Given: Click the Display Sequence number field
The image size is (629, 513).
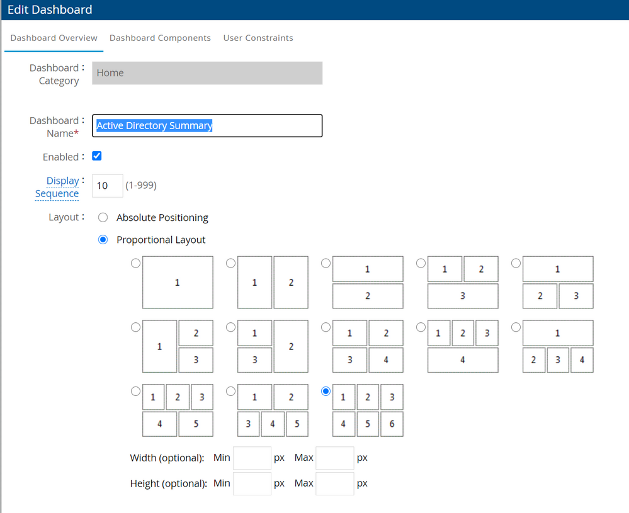Looking at the screenshot, I should (x=107, y=186).
